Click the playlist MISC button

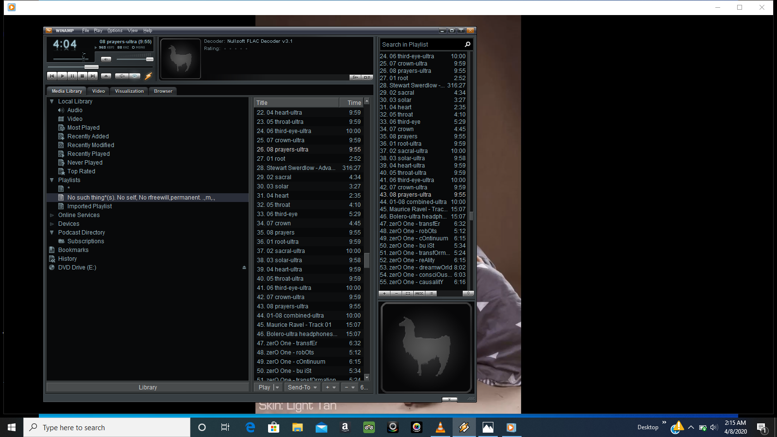tap(420, 293)
